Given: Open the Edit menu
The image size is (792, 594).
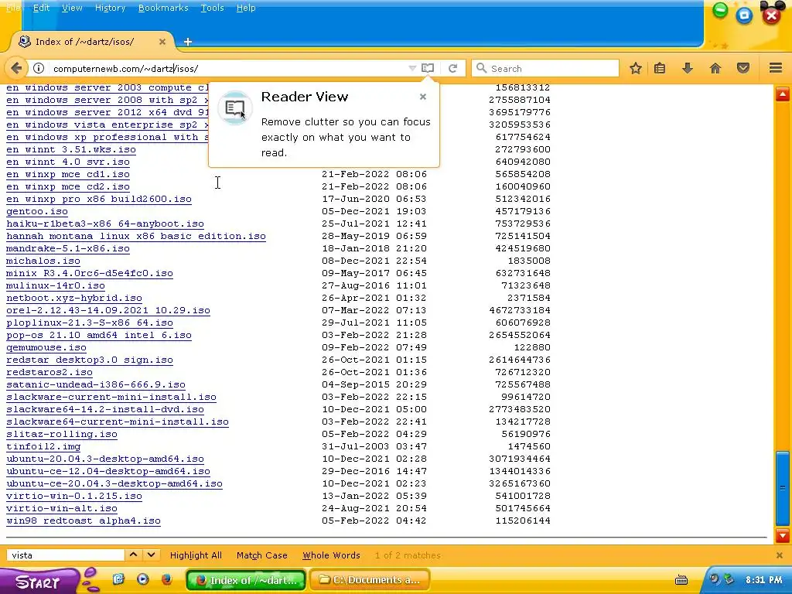Looking at the screenshot, I should pyautogui.click(x=42, y=8).
